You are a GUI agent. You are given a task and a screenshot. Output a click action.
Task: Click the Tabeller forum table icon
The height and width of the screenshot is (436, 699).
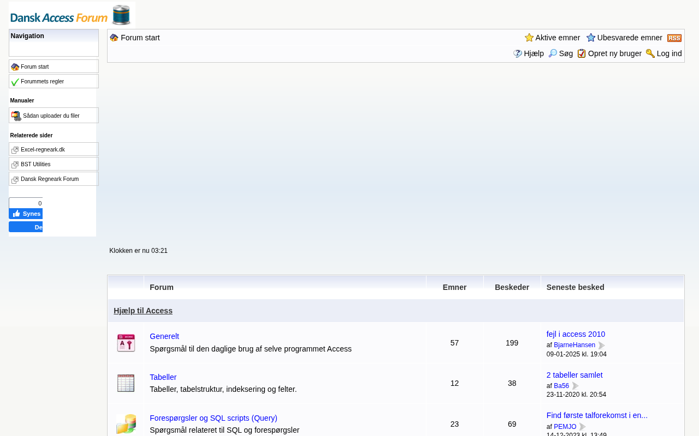tap(126, 383)
